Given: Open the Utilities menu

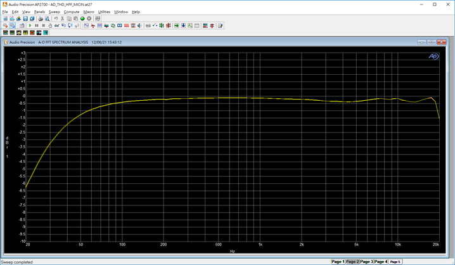Looking at the screenshot, I should pos(104,11).
